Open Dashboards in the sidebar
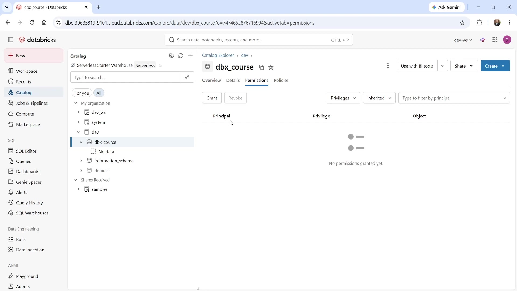The height and width of the screenshot is (291, 517). (x=34, y=172)
